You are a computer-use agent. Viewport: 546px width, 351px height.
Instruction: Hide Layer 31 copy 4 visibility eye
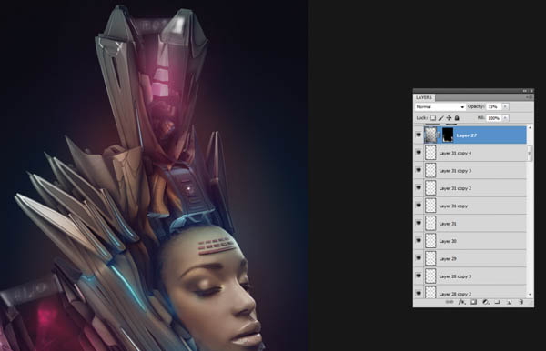tap(419, 153)
